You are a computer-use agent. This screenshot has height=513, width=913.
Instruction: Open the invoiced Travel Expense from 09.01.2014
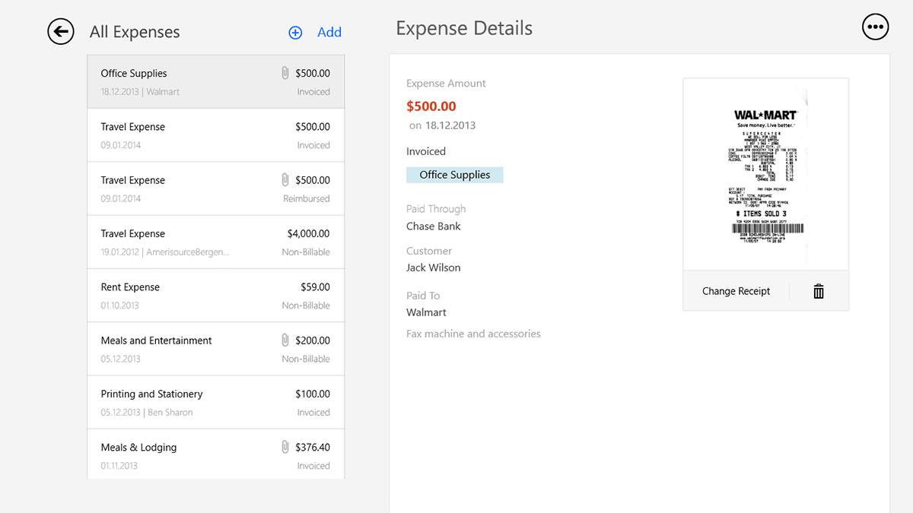(x=215, y=135)
